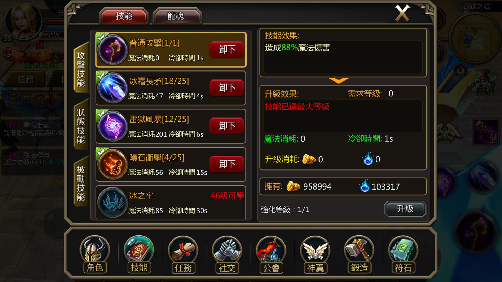Select the 冰霜長矛 skill row
Image resolution: width=502 pixels, height=282 pixels.
[171, 88]
